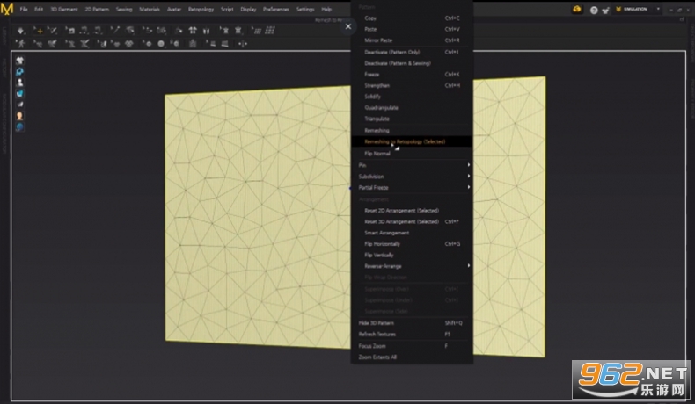The image size is (695, 404).
Task: Open the Retopology menu
Action: point(201,10)
